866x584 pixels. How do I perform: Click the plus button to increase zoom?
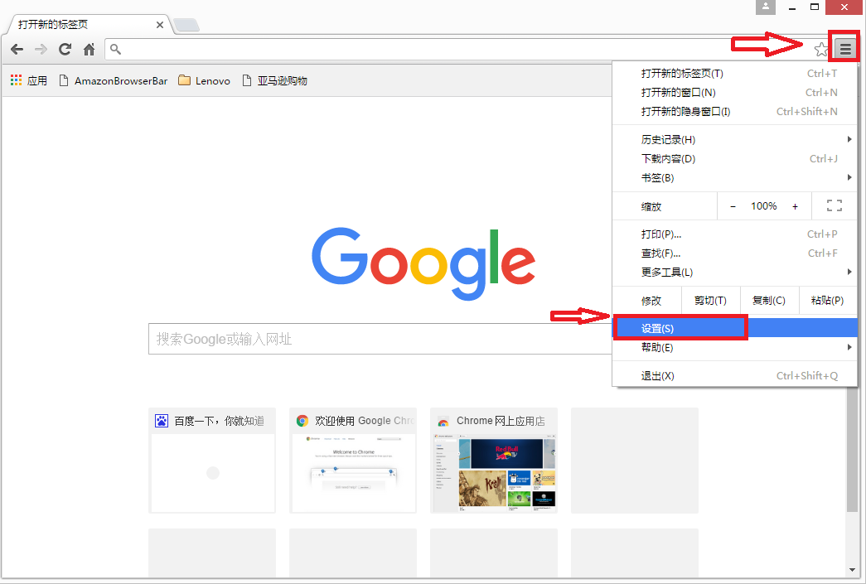click(795, 205)
